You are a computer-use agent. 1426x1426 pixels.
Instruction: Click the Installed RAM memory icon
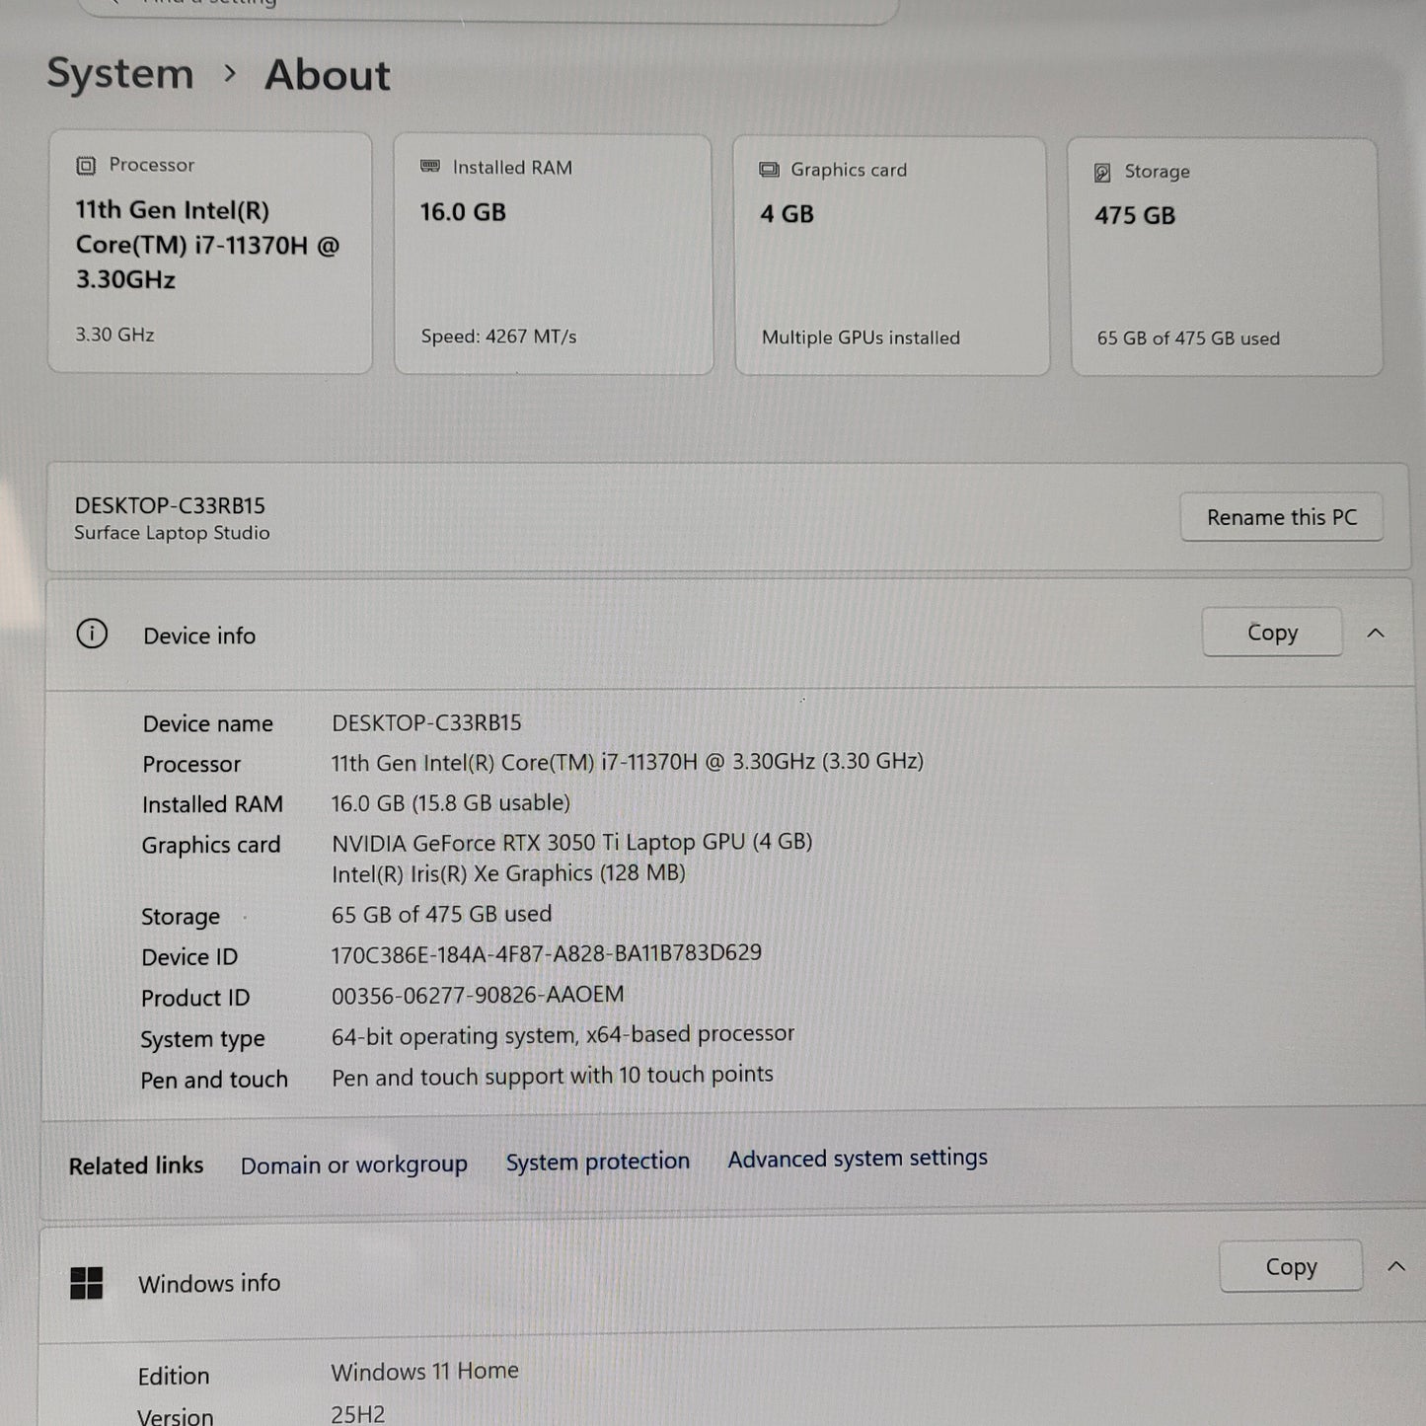click(x=430, y=167)
